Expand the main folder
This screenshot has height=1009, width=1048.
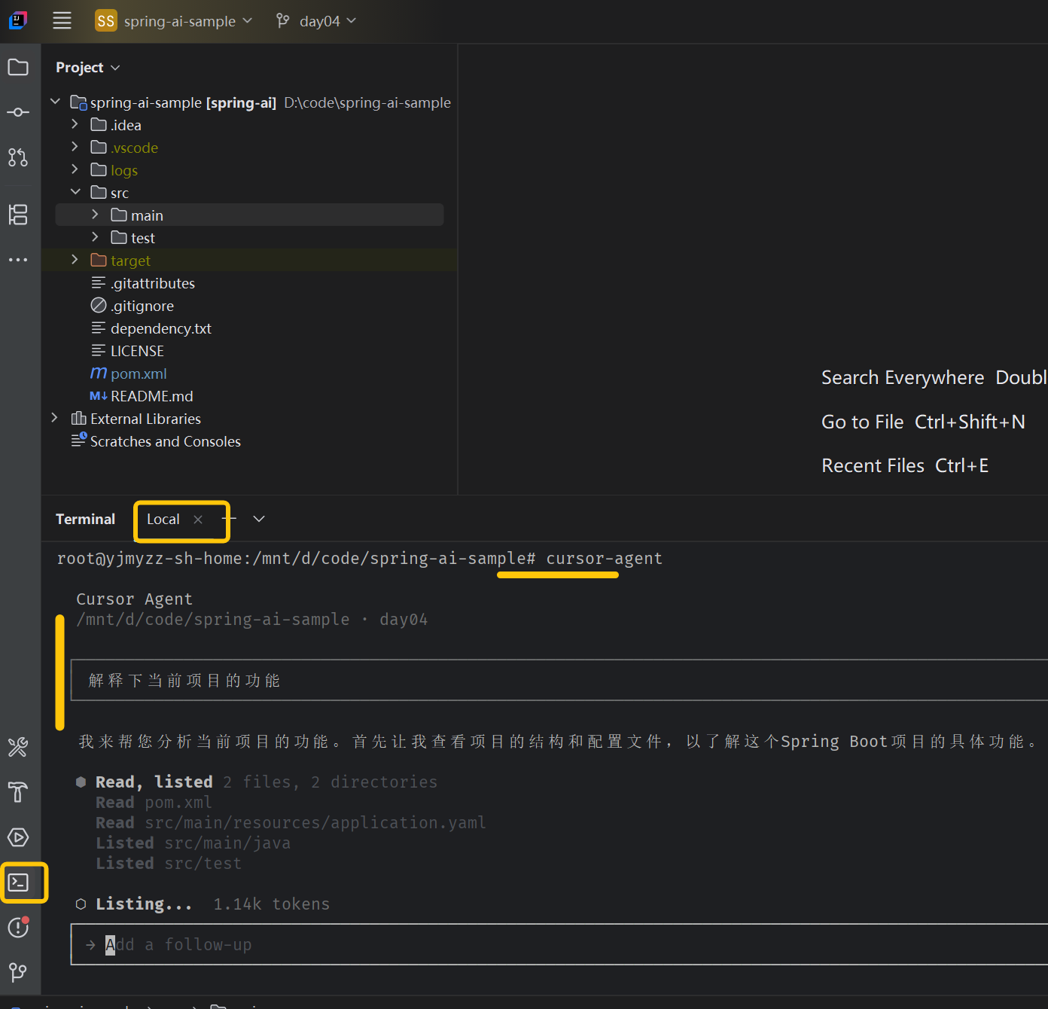click(x=95, y=214)
